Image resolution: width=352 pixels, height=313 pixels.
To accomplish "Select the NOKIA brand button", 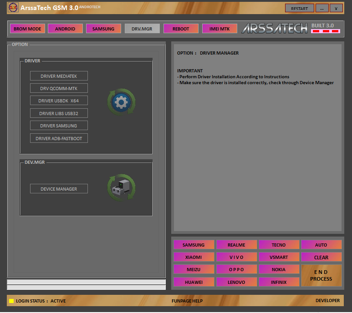I will pos(279,269).
